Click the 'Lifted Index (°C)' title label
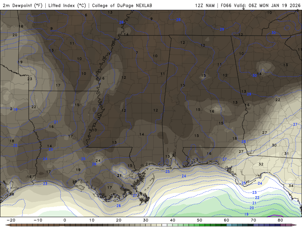This screenshot has height=227, width=302. point(67,5)
